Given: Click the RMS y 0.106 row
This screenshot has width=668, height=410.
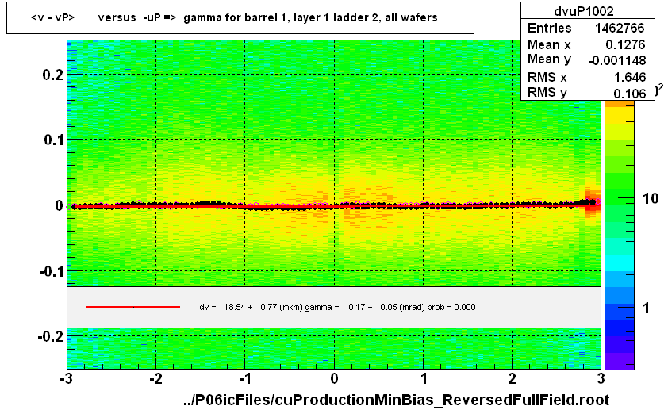Looking at the screenshot, I should click(x=586, y=92).
